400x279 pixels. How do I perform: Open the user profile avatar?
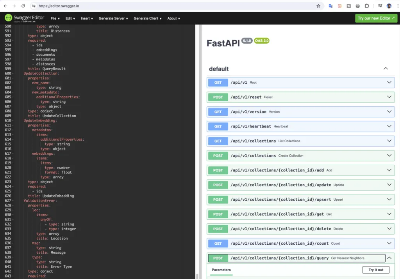tap(389, 6)
